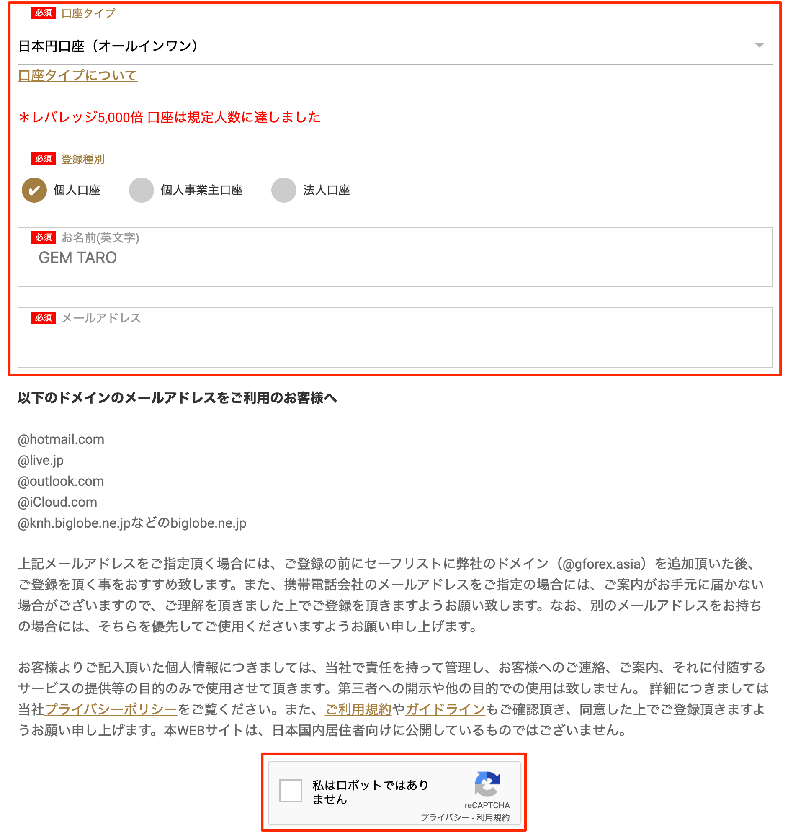Open the 口座タイプについて link
The height and width of the screenshot is (835, 788).
point(78,75)
